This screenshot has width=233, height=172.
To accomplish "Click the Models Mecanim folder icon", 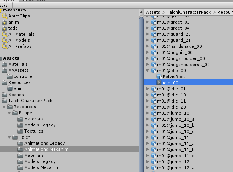I will point(20,167).
